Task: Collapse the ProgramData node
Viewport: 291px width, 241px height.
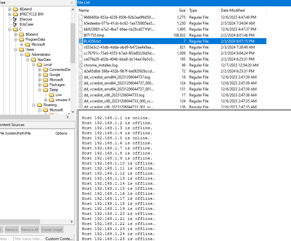Action: click(x=15, y=39)
